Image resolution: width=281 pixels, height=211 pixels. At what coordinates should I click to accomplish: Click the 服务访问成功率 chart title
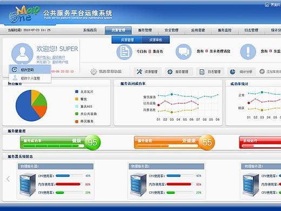[x=133, y=83]
